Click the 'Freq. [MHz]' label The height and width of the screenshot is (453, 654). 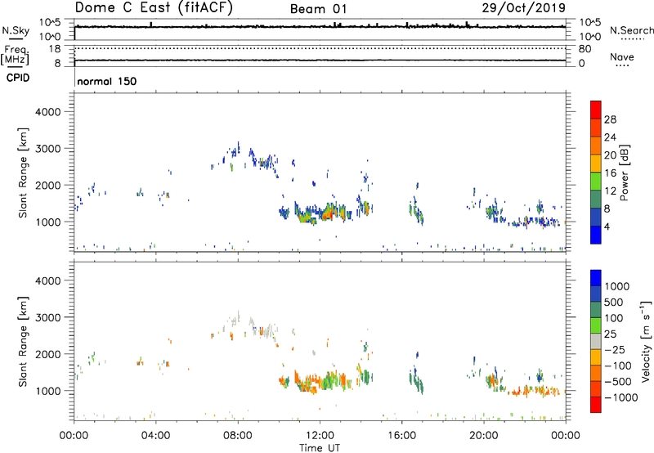(x=15, y=56)
